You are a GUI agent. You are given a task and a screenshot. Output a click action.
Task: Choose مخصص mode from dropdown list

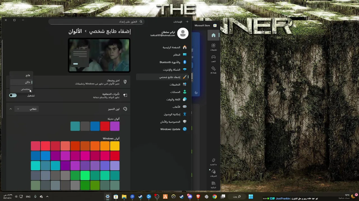click(21, 89)
